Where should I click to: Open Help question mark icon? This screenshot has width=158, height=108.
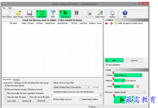coord(125,14)
